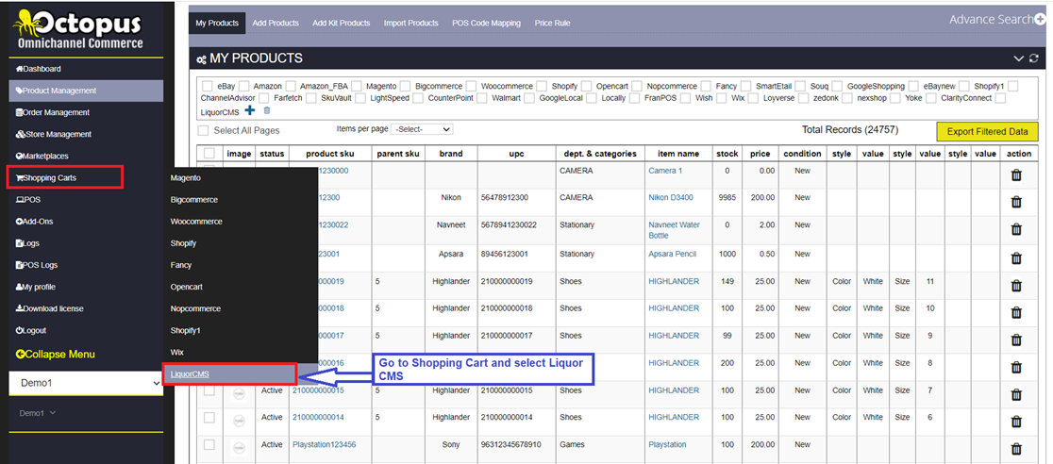The height and width of the screenshot is (464, 1053).
Task: Tick the Walmart channel checkbox
Action: (x=481, y=98)
